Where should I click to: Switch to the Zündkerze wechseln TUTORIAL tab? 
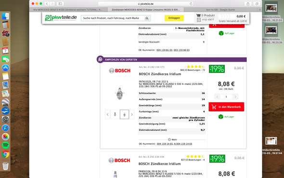tap(68, 10)
